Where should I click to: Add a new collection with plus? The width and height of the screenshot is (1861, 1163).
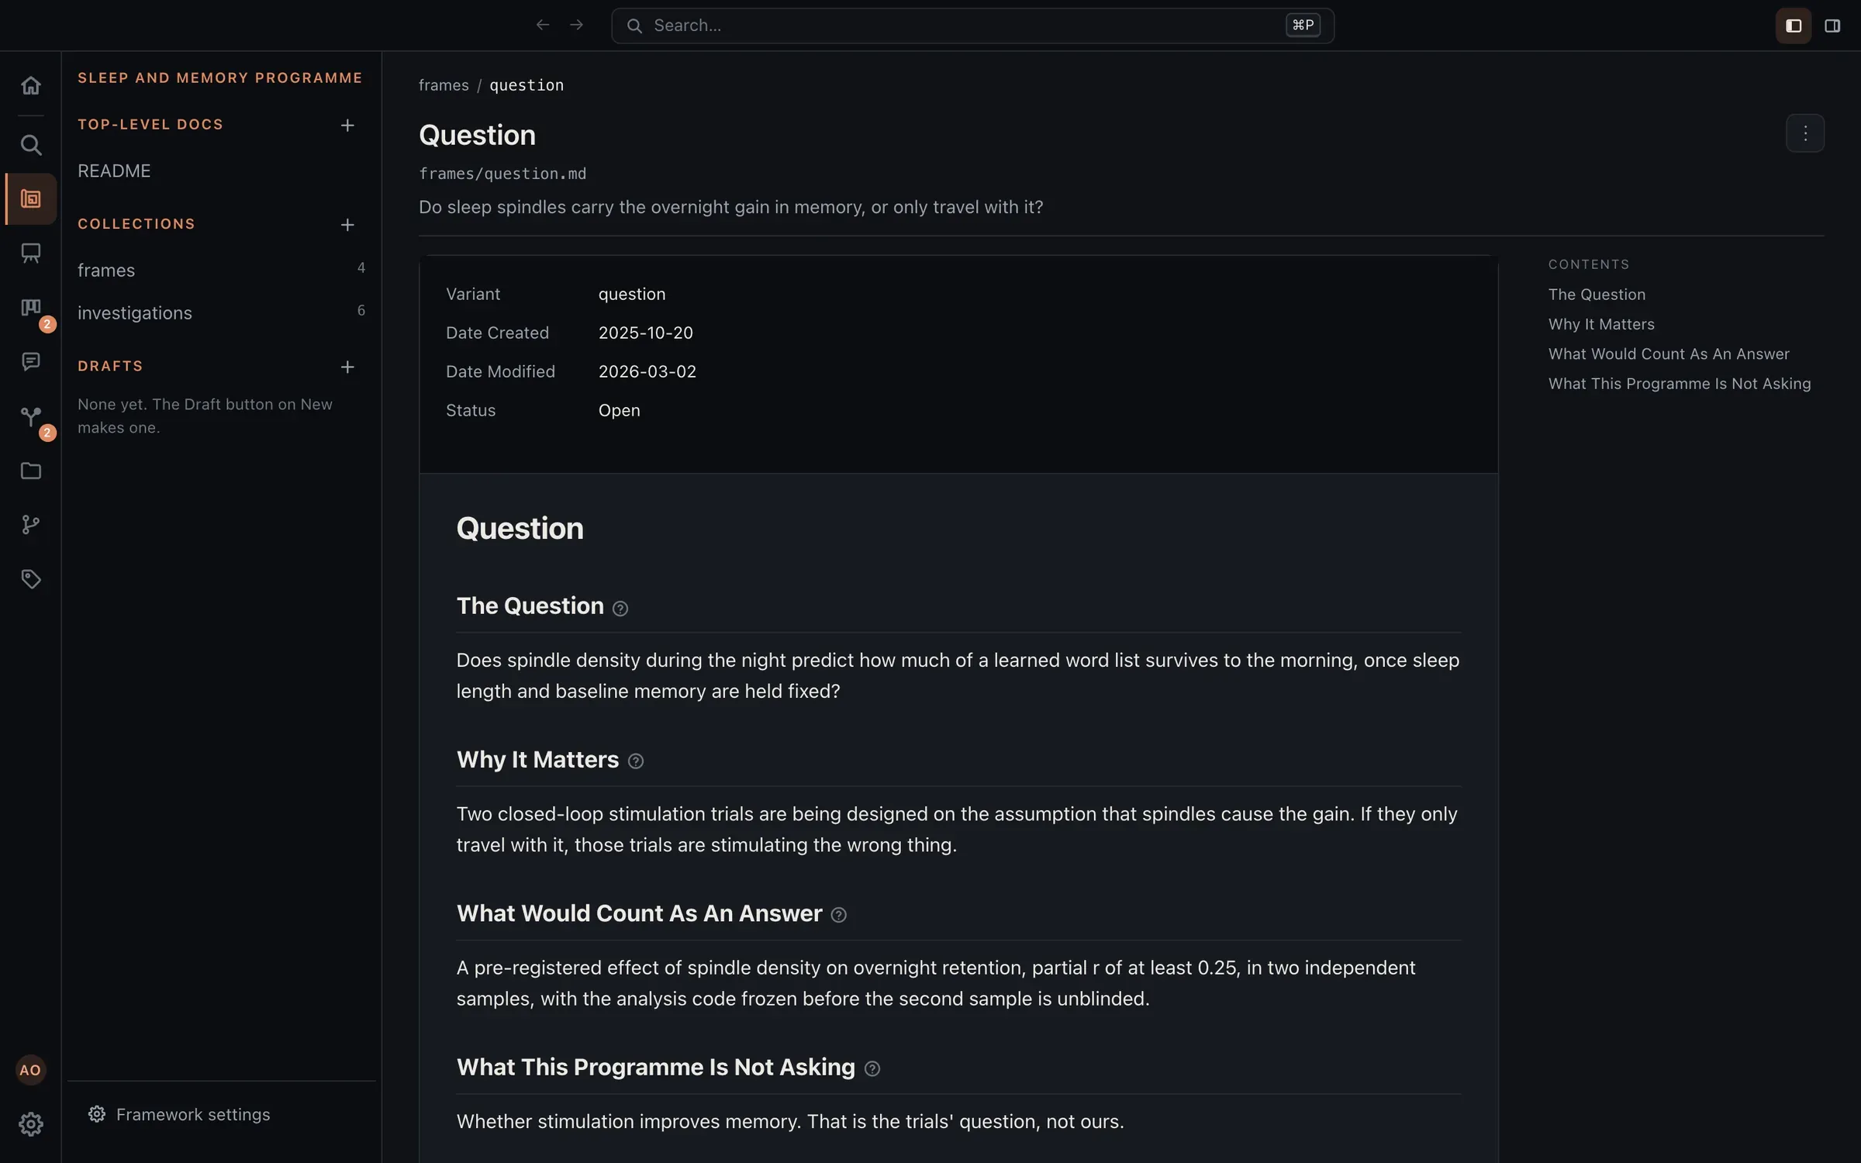tap(347, 224)
